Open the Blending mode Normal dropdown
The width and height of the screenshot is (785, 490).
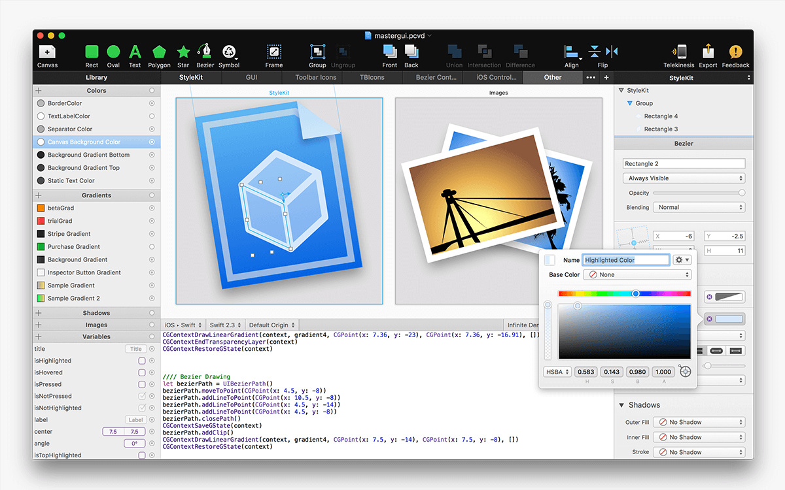(699, 207)
